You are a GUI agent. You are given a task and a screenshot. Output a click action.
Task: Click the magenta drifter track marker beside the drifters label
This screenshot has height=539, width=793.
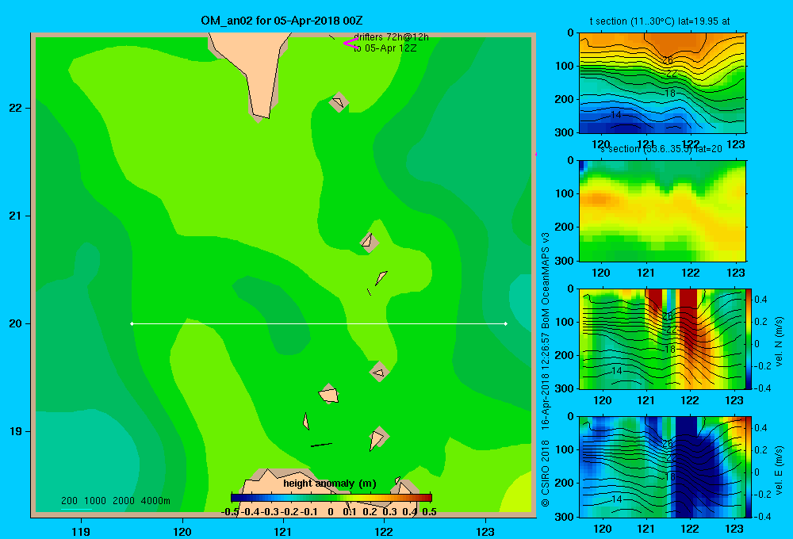click(x=351, y=43)
